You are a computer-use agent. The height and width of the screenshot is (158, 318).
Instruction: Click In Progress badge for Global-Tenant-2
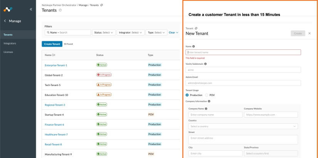point(104,75)
